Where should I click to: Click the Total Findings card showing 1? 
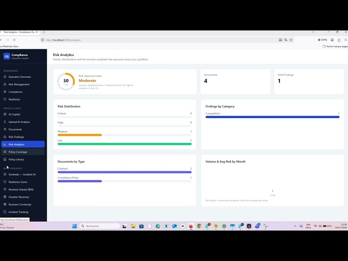(309, 82)
